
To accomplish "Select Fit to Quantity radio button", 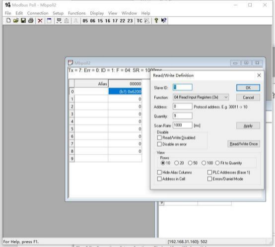I will click(217, 163).
